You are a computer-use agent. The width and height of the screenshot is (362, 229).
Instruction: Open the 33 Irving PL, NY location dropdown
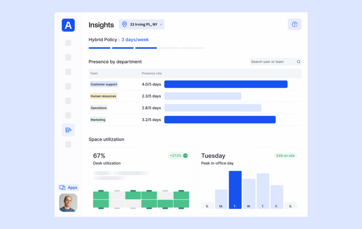pos(141,24)
